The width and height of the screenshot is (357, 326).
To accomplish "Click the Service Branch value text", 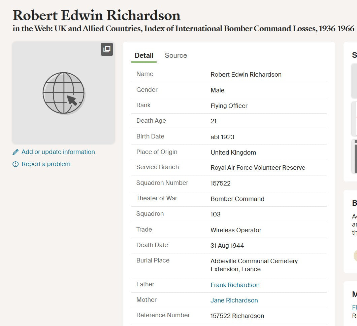I will coord(258,168).
